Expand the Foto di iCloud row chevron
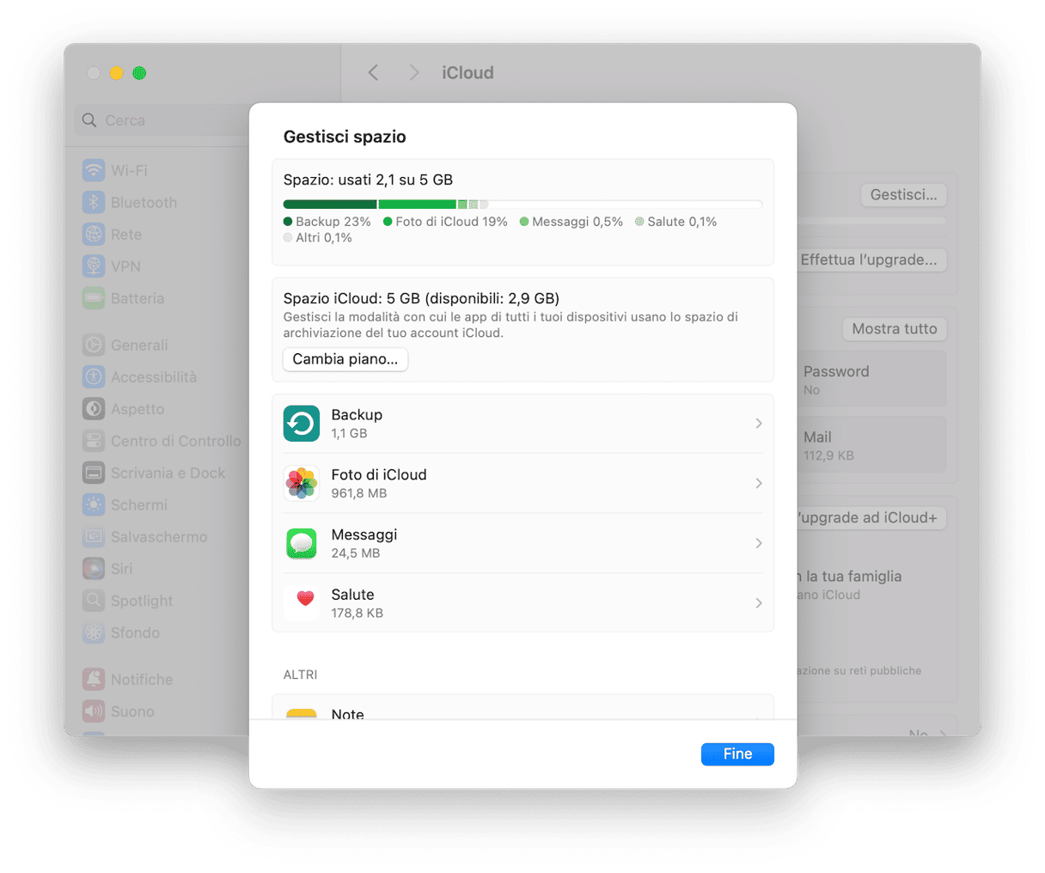Screen dimensions: 1045x873 pos(759,484)
